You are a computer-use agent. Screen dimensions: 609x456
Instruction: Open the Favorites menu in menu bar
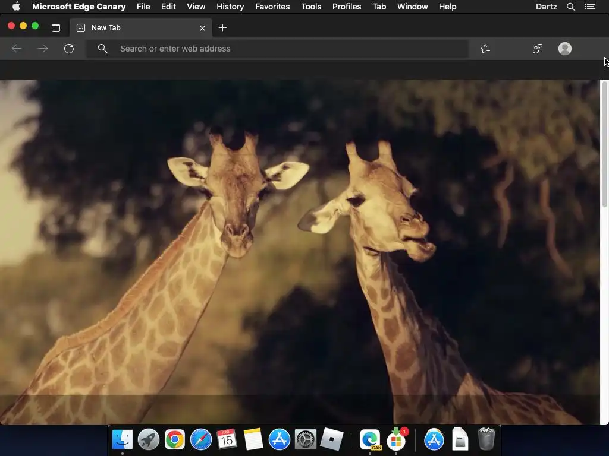[272, 7]
